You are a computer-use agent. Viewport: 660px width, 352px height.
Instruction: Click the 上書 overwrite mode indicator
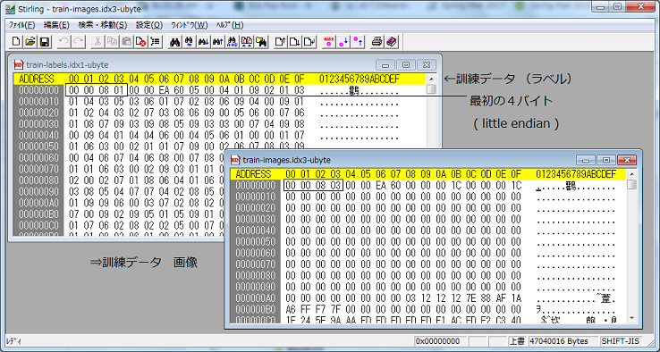click(517, 341)
